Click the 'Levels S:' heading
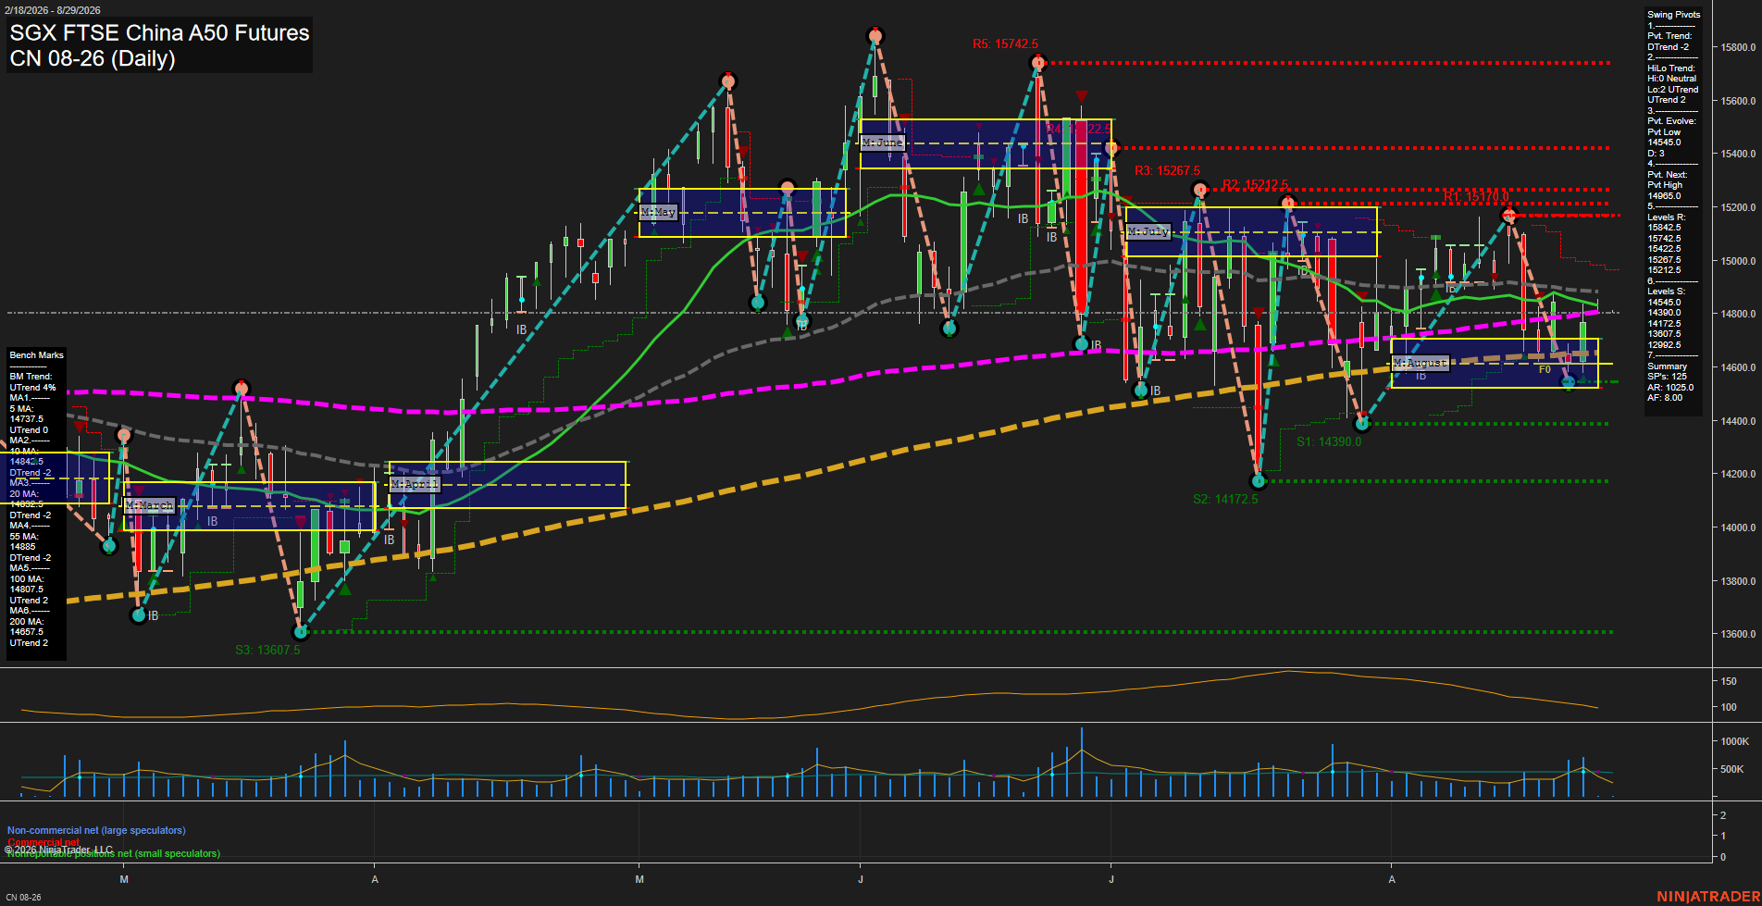This screenshot has height=906, width=1762. pyautogui.click(x=1666, y=292)
